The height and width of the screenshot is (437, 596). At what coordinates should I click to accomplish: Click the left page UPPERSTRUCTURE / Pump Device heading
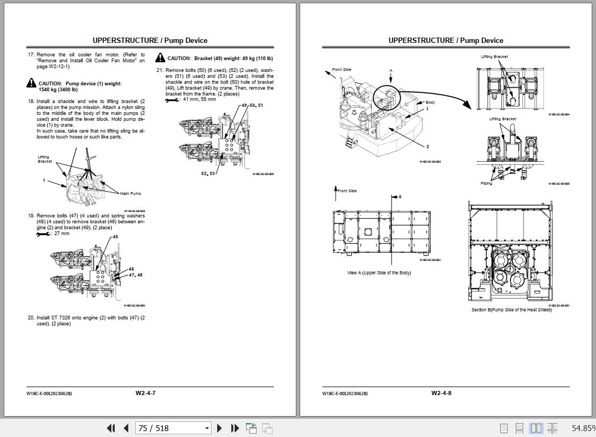pyautogui.click(x=150, y=40)
